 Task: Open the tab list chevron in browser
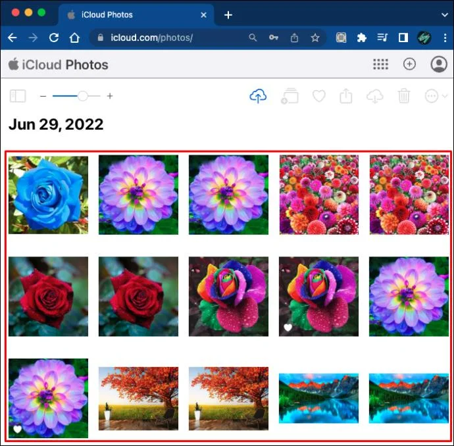click(x=444, y=14)
